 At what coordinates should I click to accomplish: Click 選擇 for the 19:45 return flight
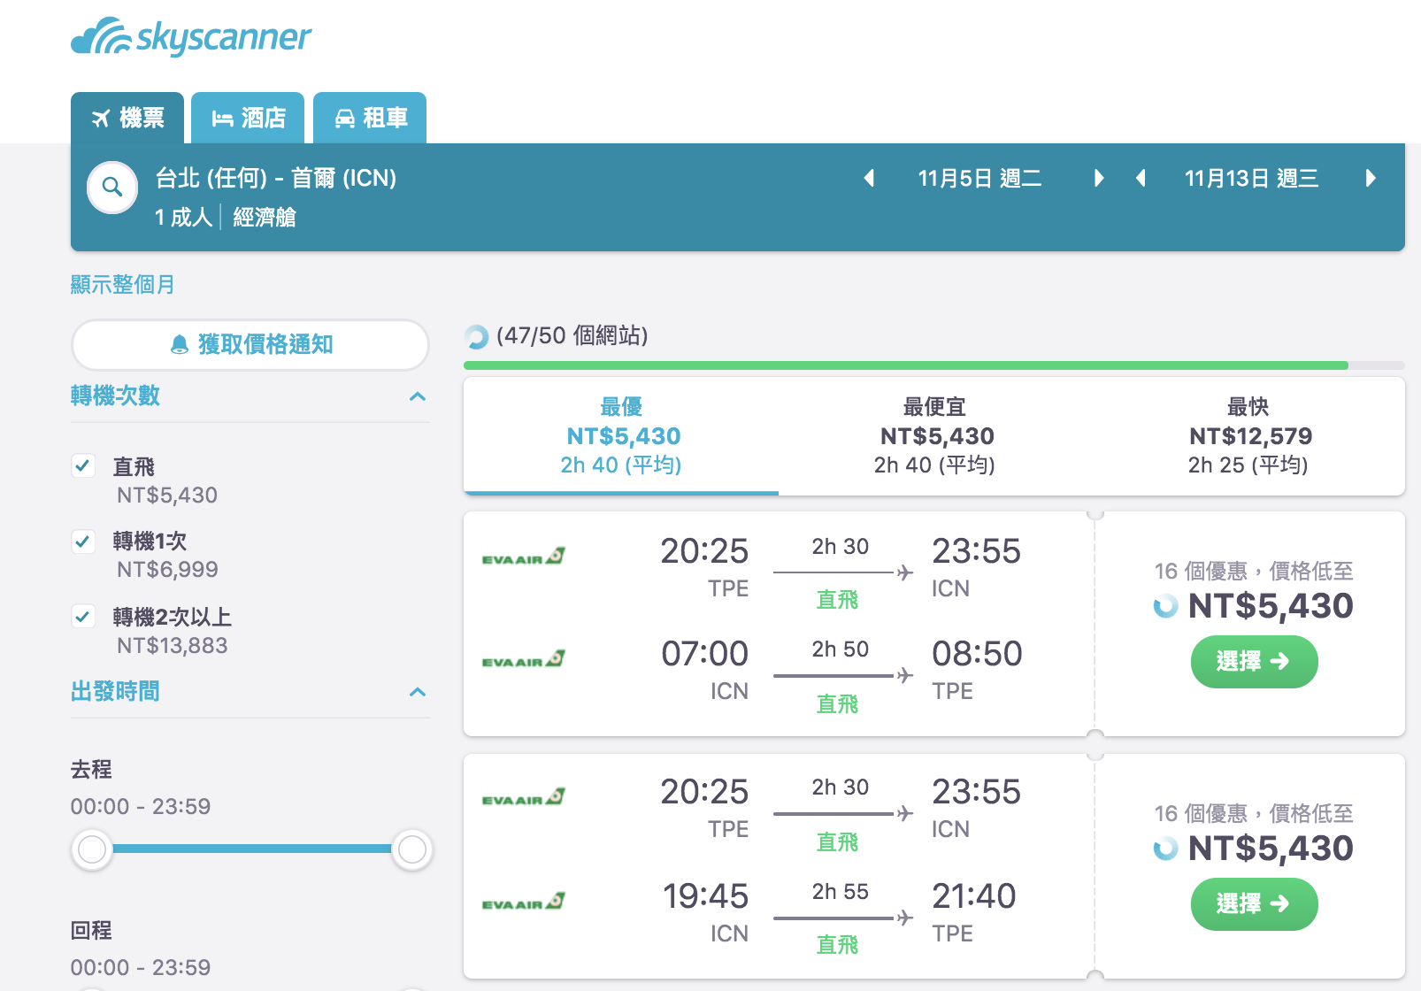point(1254,904)
